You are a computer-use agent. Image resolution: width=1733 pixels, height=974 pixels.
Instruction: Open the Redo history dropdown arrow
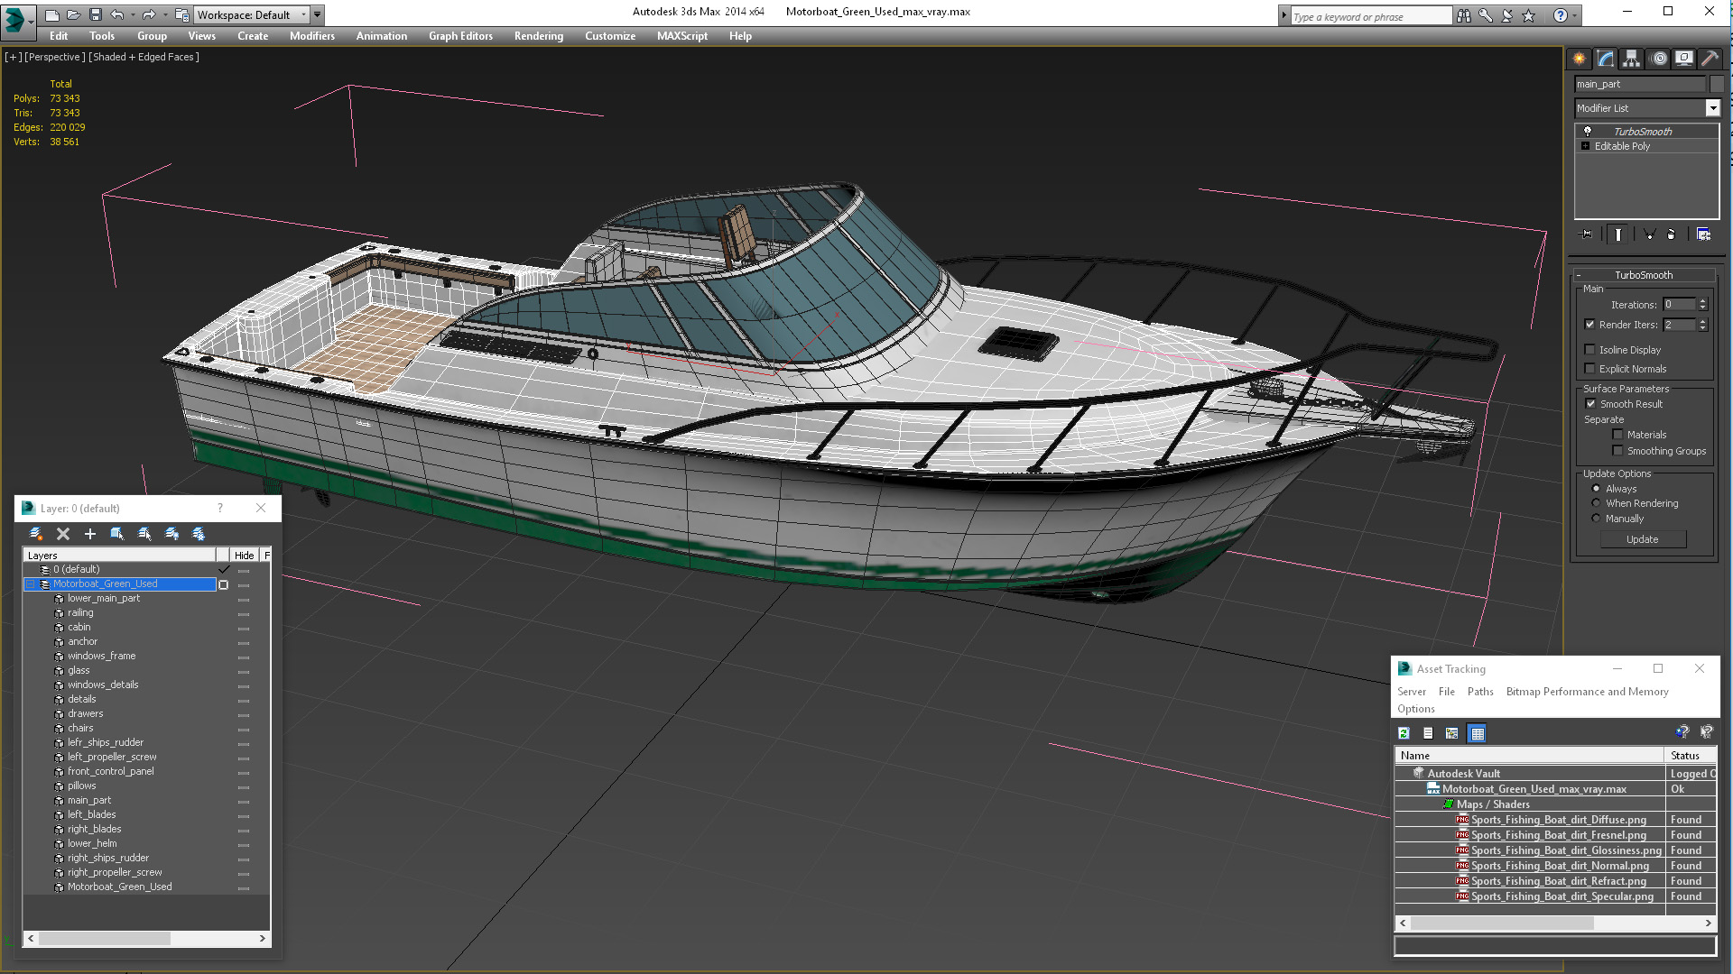point(164,14)
